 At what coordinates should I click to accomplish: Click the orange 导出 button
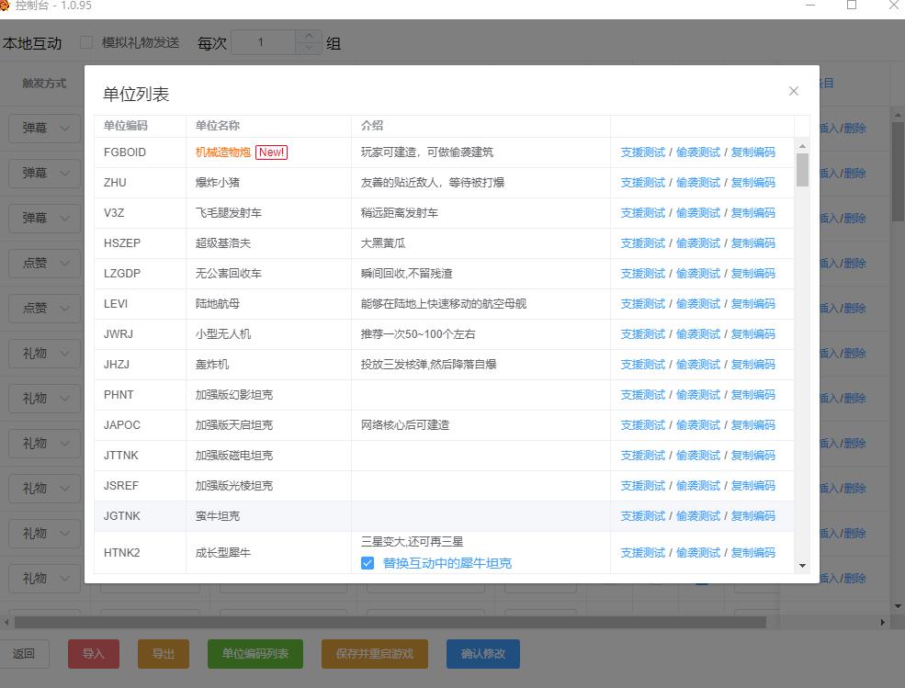coord(164,654)
